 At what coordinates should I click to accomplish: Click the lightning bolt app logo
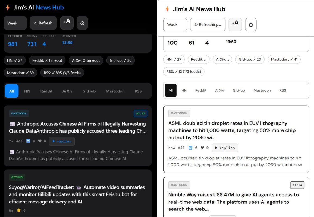7,7
